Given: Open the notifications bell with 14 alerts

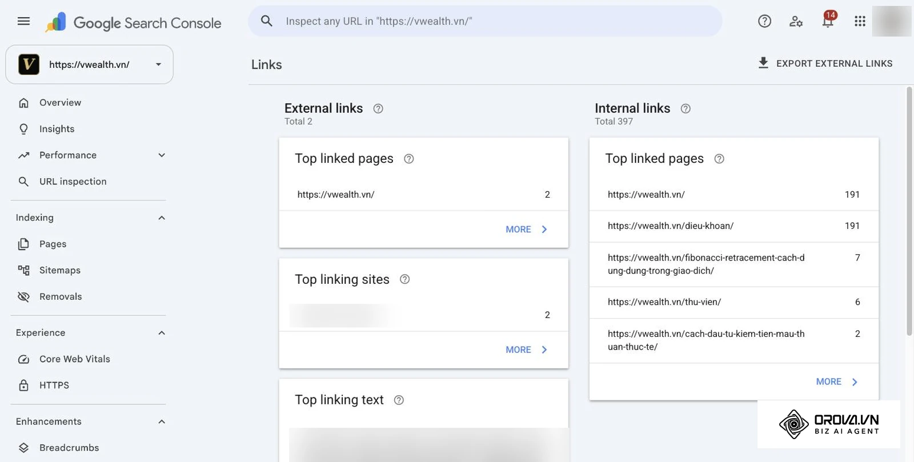Looking at the screenshot, I should (828, 21).
